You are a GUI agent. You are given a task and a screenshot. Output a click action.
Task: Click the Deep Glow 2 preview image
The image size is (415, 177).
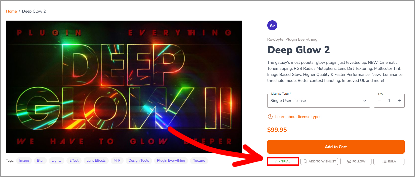pyautogui.click(x=124, y=87)
